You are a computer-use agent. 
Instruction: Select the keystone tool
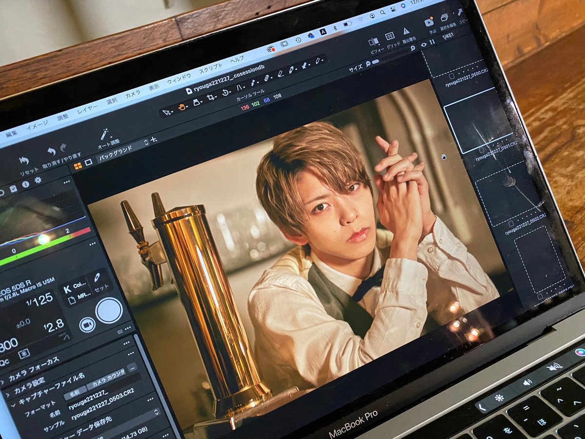tap(240, 88)
